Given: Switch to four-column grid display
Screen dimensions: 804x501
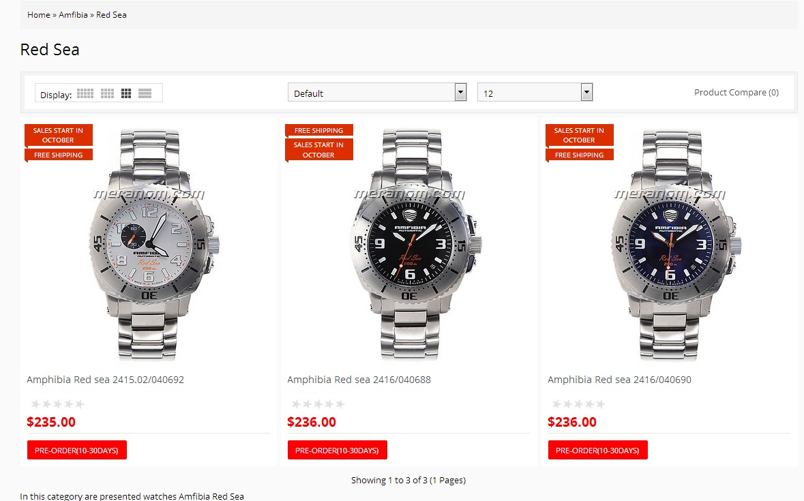Looking at the screenshot, I should tap(107, 93).
